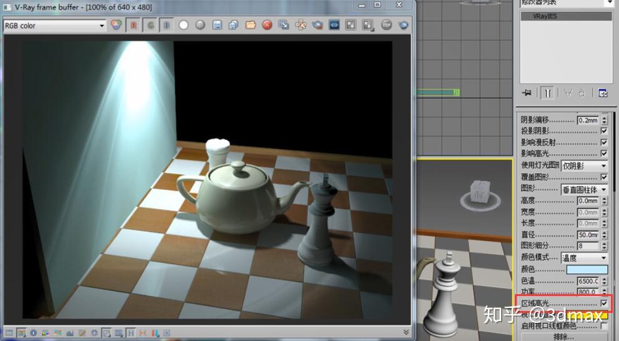
Task: Step the 阴影偏移 spinner
Action: pyautogui.click(x=605, y=120)
